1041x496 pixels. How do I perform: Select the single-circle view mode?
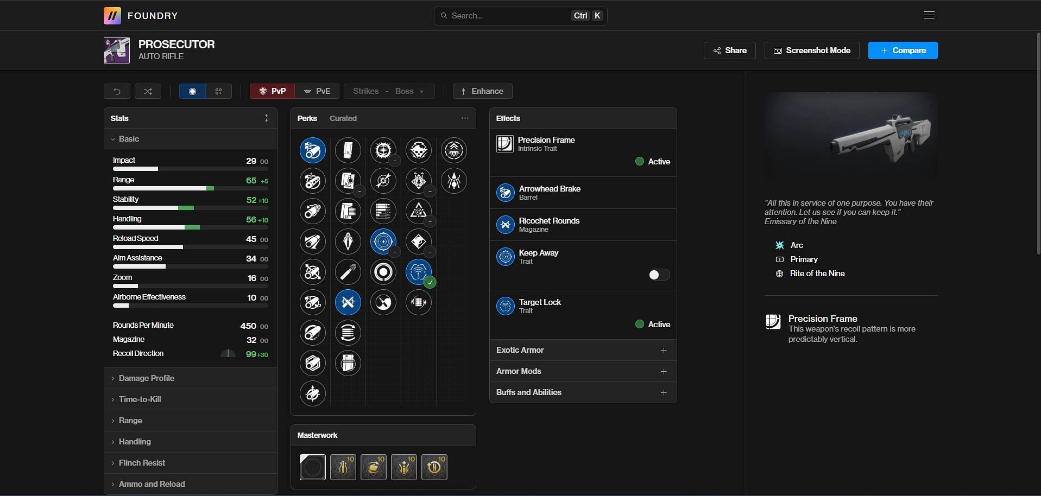click(192, 91)
